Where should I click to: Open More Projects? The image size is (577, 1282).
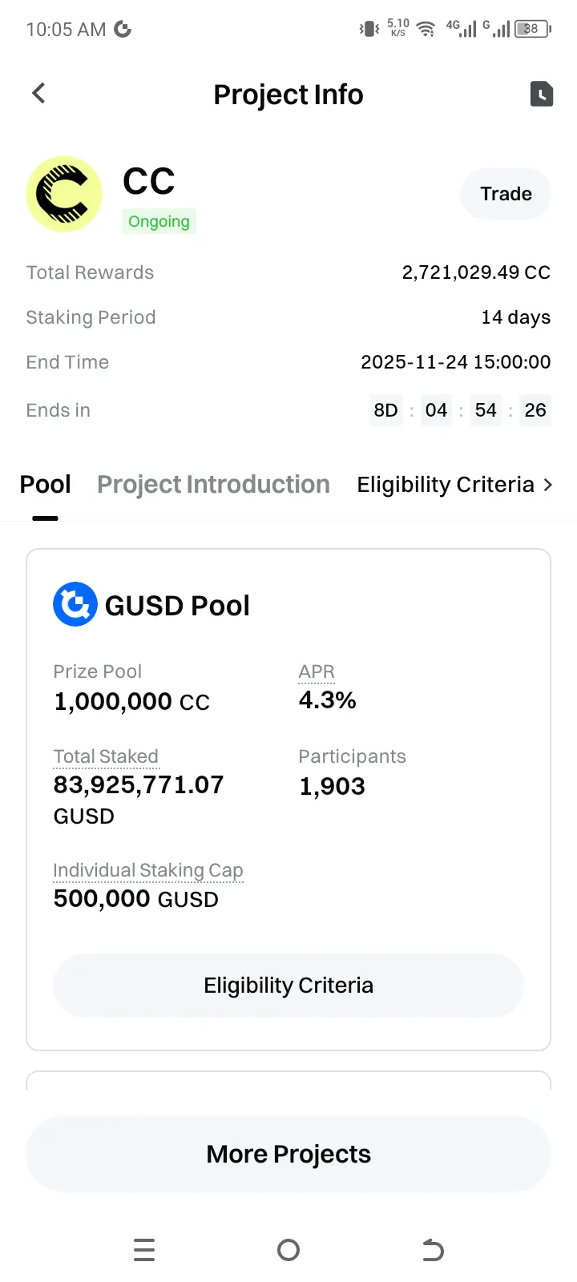pos(288,1154)
